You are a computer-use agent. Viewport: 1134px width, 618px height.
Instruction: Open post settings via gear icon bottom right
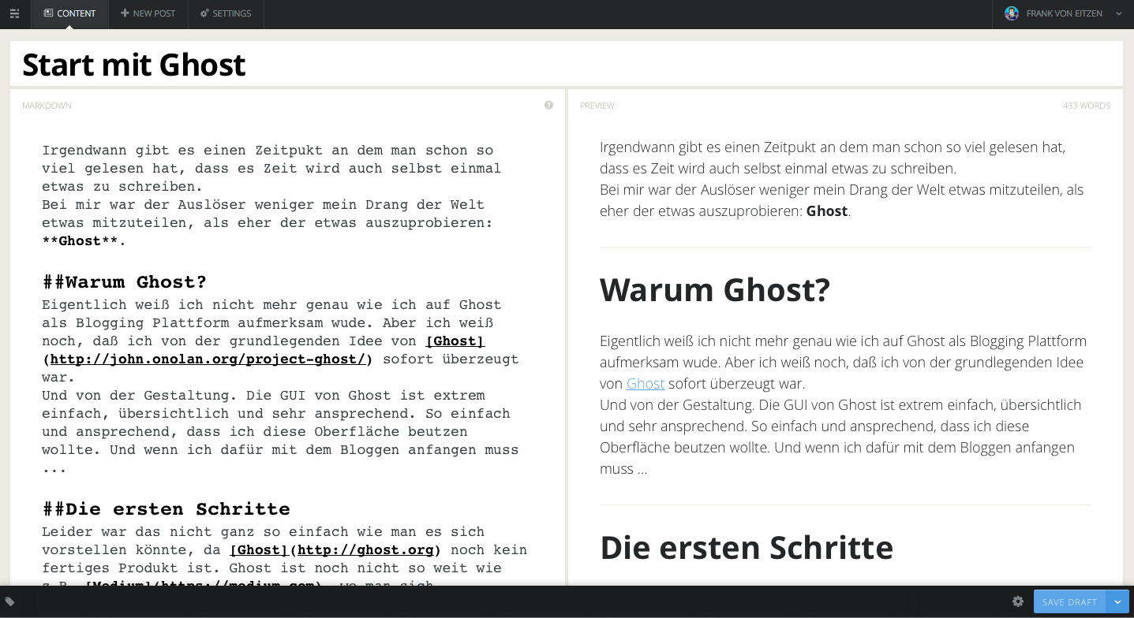coord(1018,601)
